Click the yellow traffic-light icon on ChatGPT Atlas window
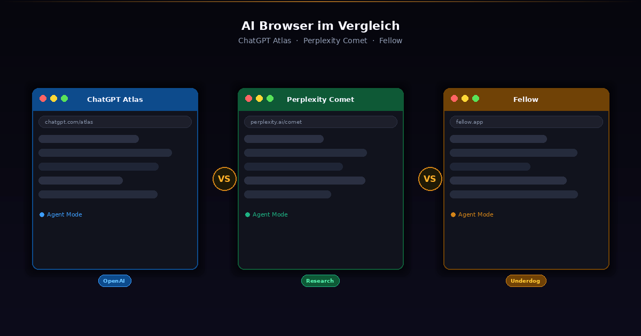641x336 pixels. click(x=53, y=98)
